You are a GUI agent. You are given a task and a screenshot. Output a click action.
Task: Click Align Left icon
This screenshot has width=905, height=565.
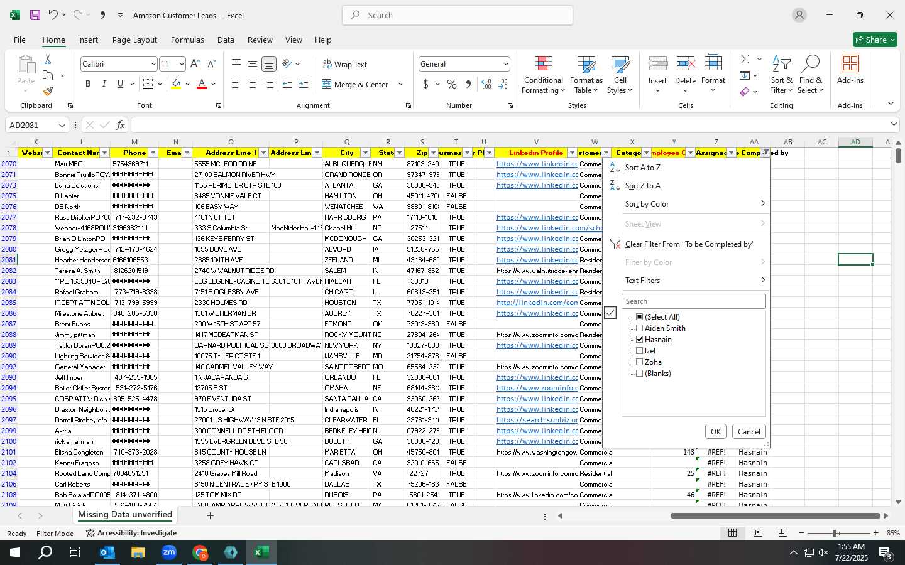(x=236, y=84)
